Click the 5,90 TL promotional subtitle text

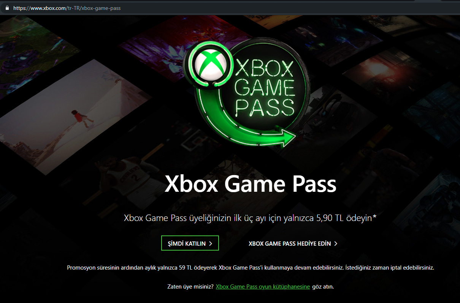(250, 218)
